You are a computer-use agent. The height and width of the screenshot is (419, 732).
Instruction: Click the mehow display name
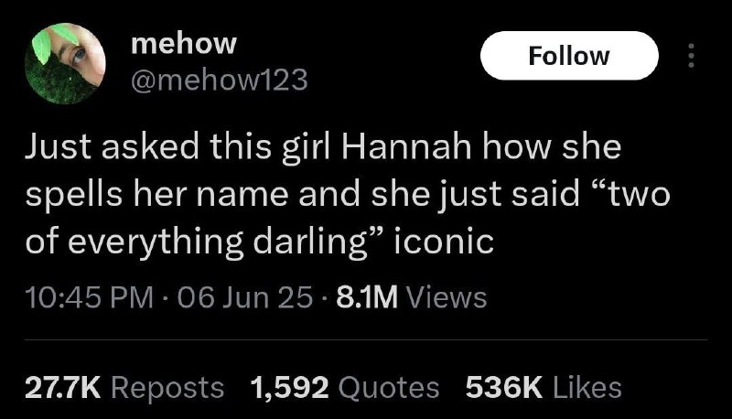click(184, 43)
